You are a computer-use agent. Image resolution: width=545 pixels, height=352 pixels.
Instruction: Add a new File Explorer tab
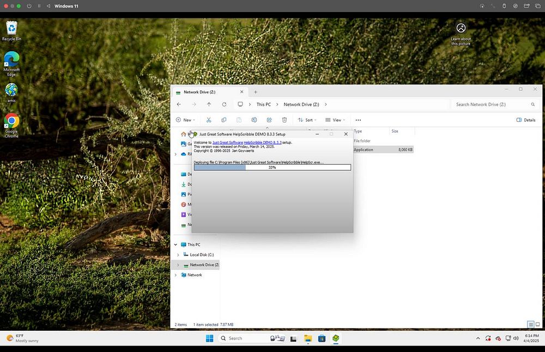pyautogui.click(x=256, y=92)
